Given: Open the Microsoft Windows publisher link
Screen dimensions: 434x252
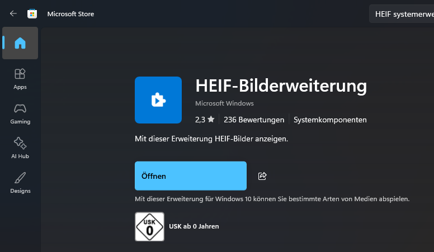Looking at the screenshot, I should pyautogui.click(x=224, y=103).
